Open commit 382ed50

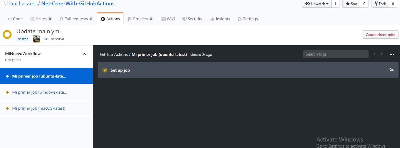[x=57, y=39]
